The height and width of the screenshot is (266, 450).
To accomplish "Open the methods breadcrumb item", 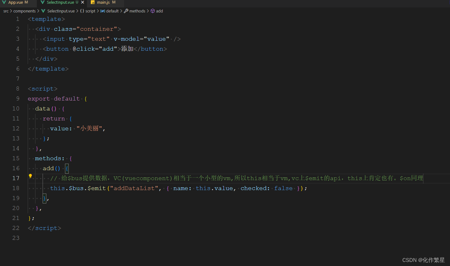I will click(137, 11).
